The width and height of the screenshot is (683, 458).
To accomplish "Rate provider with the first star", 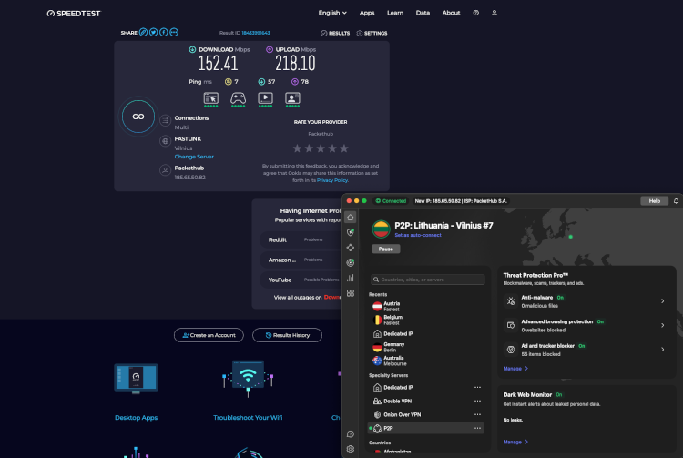I will pyautogui.click(x=297, y=148).
